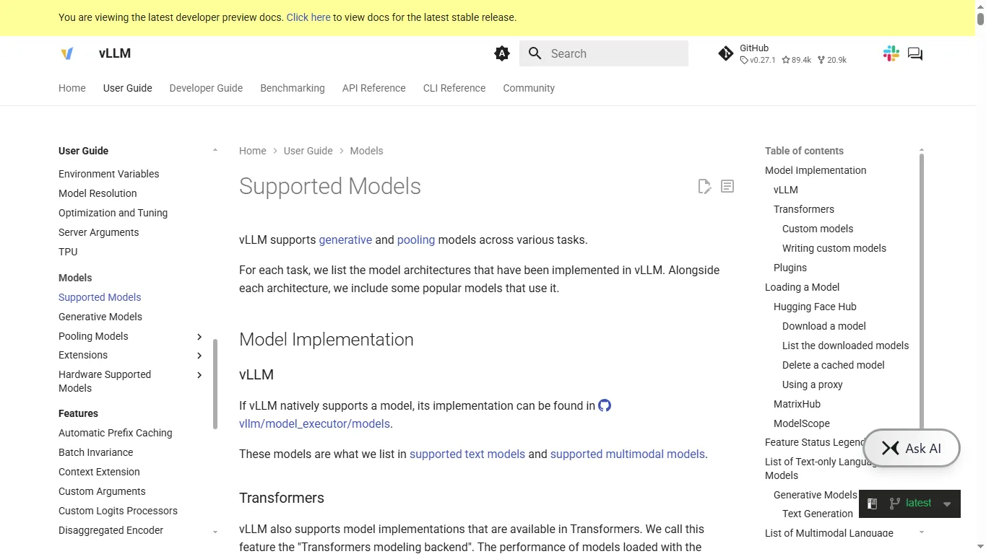Open Custom Arguments in sidebar
This screenshot has width=986, height=554.
(x=102, y=491)
